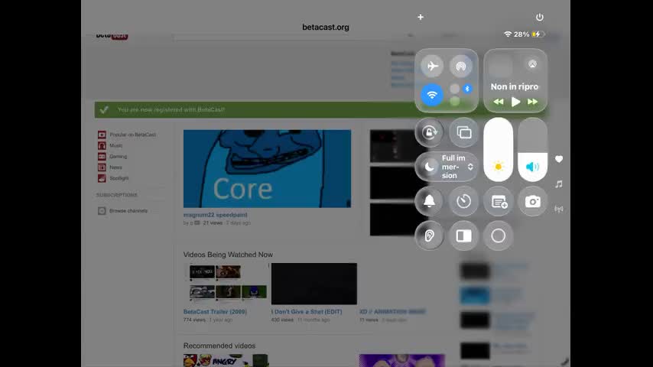
Task: Open hearing accessibility ear icon
Action: pyautogui.click(x=430, y=235)
